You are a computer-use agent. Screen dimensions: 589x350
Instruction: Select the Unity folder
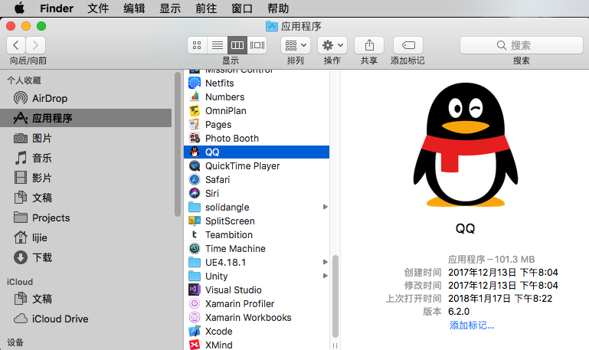tap(257, 276)
